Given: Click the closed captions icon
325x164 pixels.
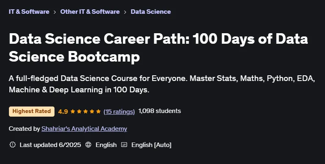Looking at the screenshot, I should (x=124, y=145).
